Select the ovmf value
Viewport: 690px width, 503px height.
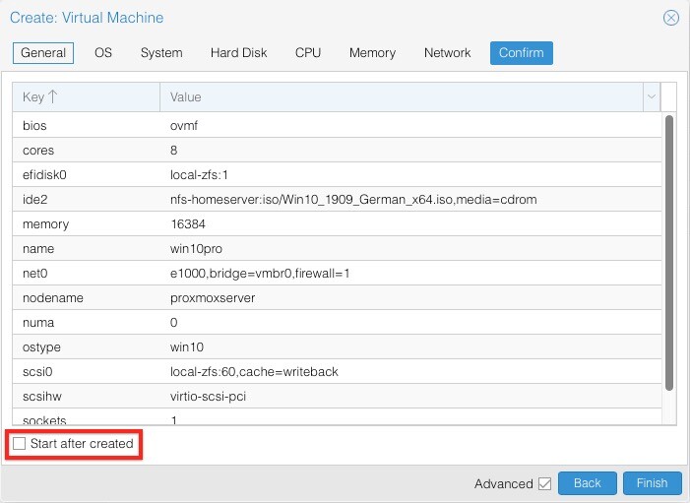(x=184, y=126)
